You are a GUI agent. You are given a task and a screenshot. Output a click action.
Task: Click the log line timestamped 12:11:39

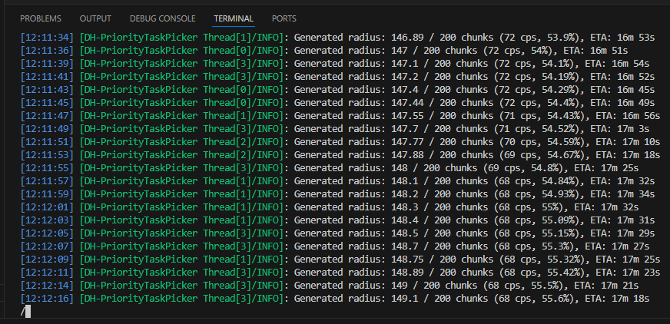(x=334, y=64)
